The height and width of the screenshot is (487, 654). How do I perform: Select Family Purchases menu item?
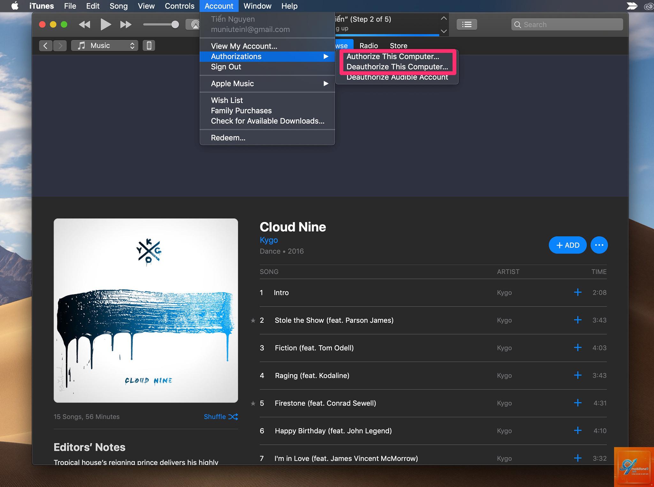pyautogui.click(x=267, y=111)
